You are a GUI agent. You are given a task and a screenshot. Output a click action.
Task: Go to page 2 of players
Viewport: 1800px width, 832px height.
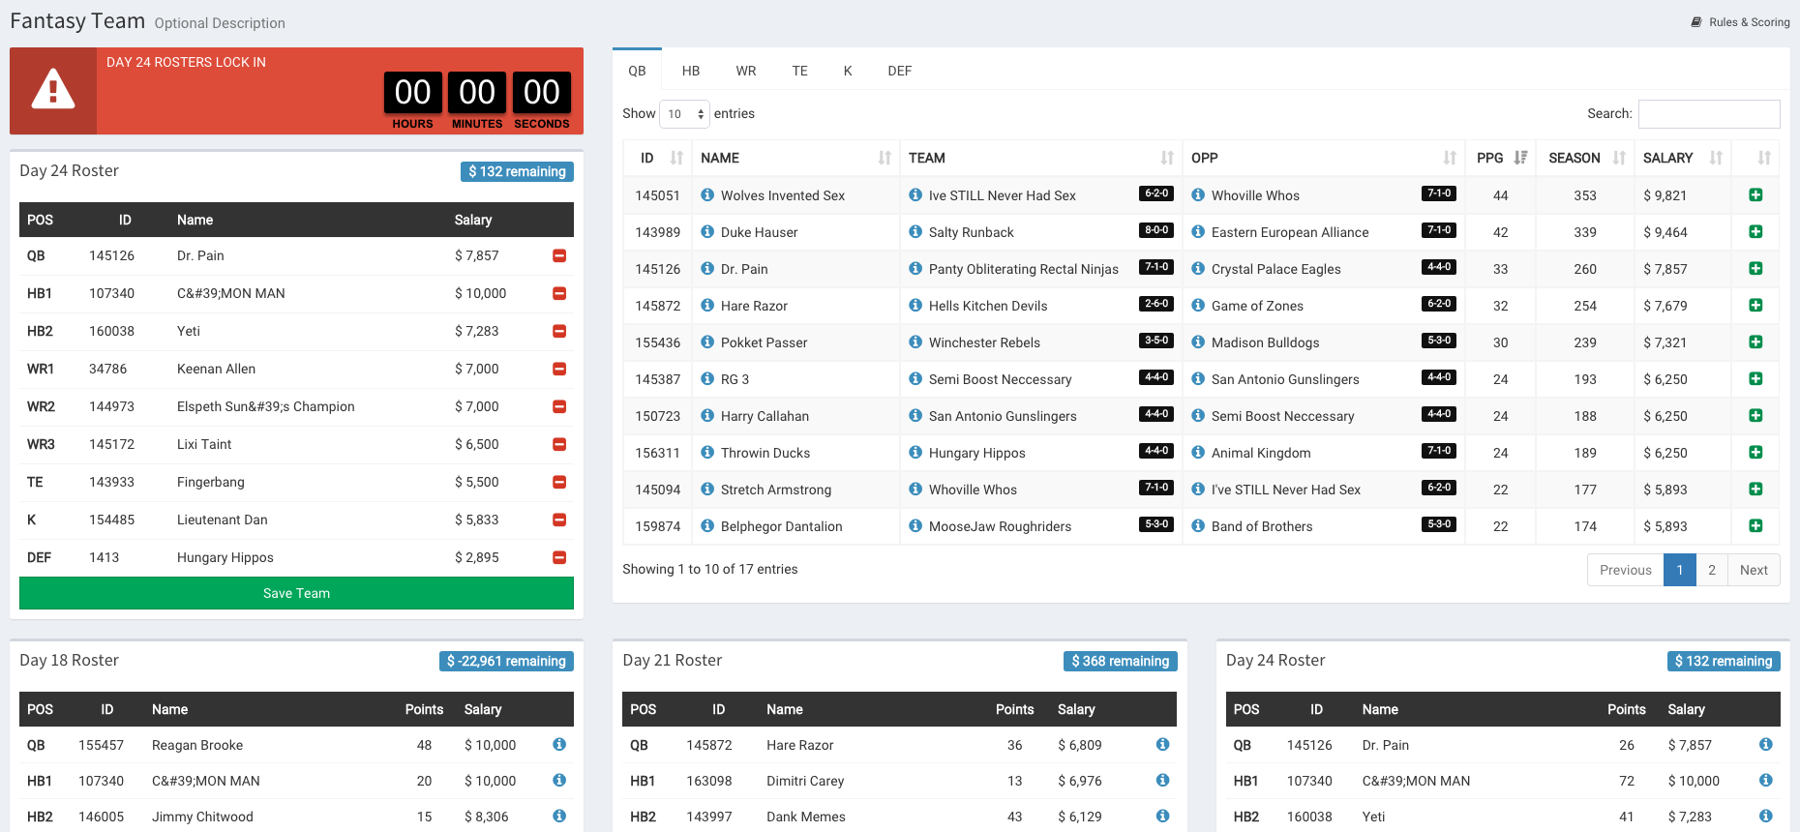1711,570
